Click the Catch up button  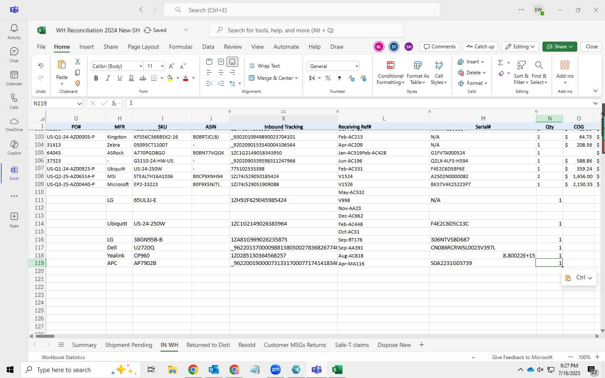click(481, 47)
